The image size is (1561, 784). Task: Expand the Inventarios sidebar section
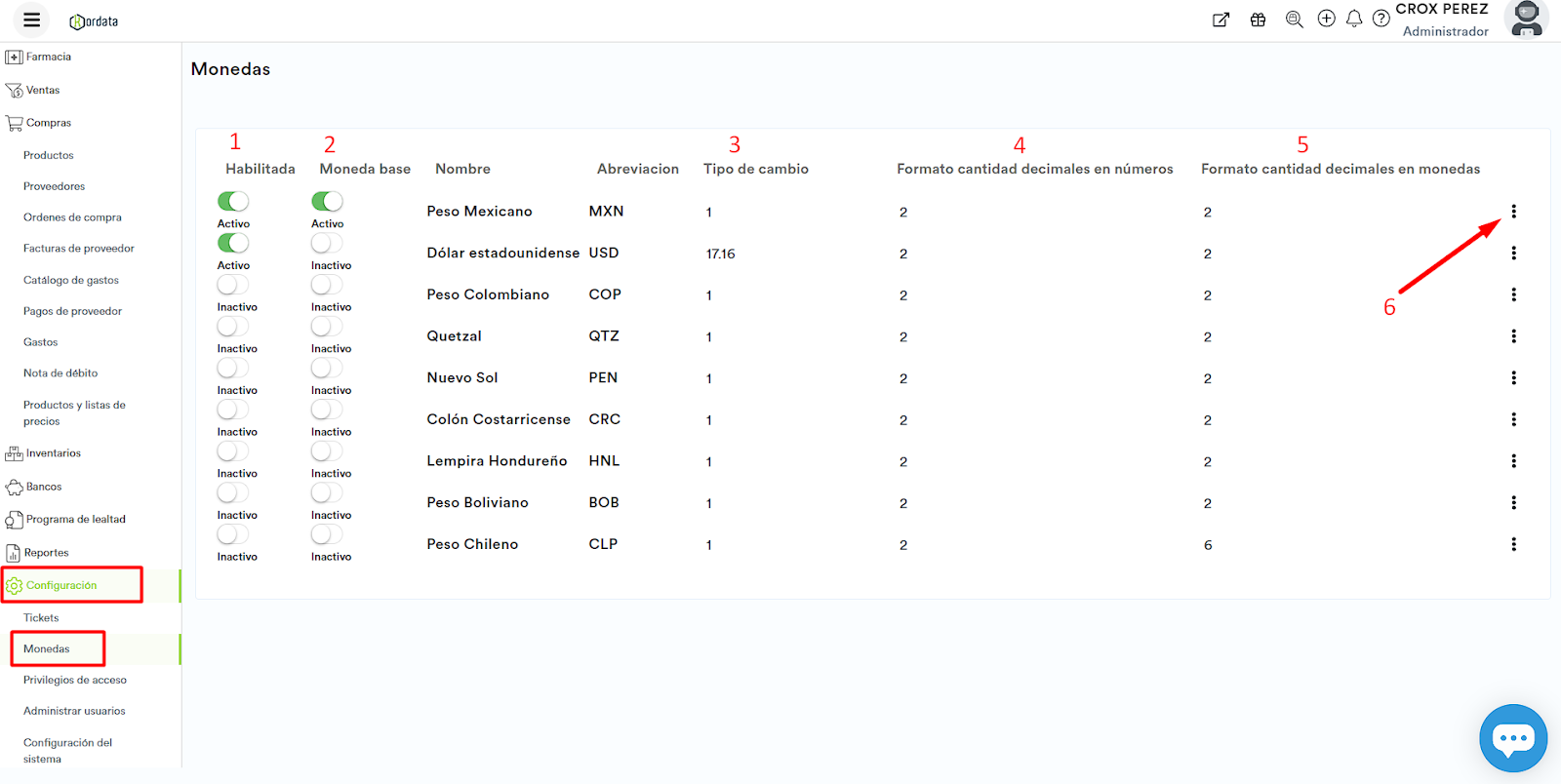coord(53,453)
